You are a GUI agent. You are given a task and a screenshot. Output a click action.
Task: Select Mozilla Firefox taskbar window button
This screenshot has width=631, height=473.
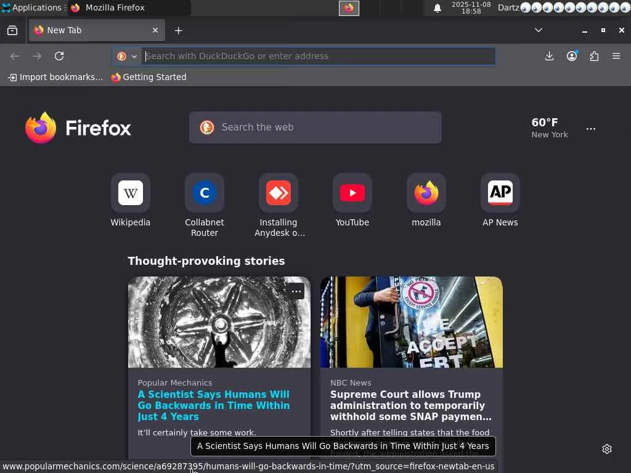pos(129,7)
